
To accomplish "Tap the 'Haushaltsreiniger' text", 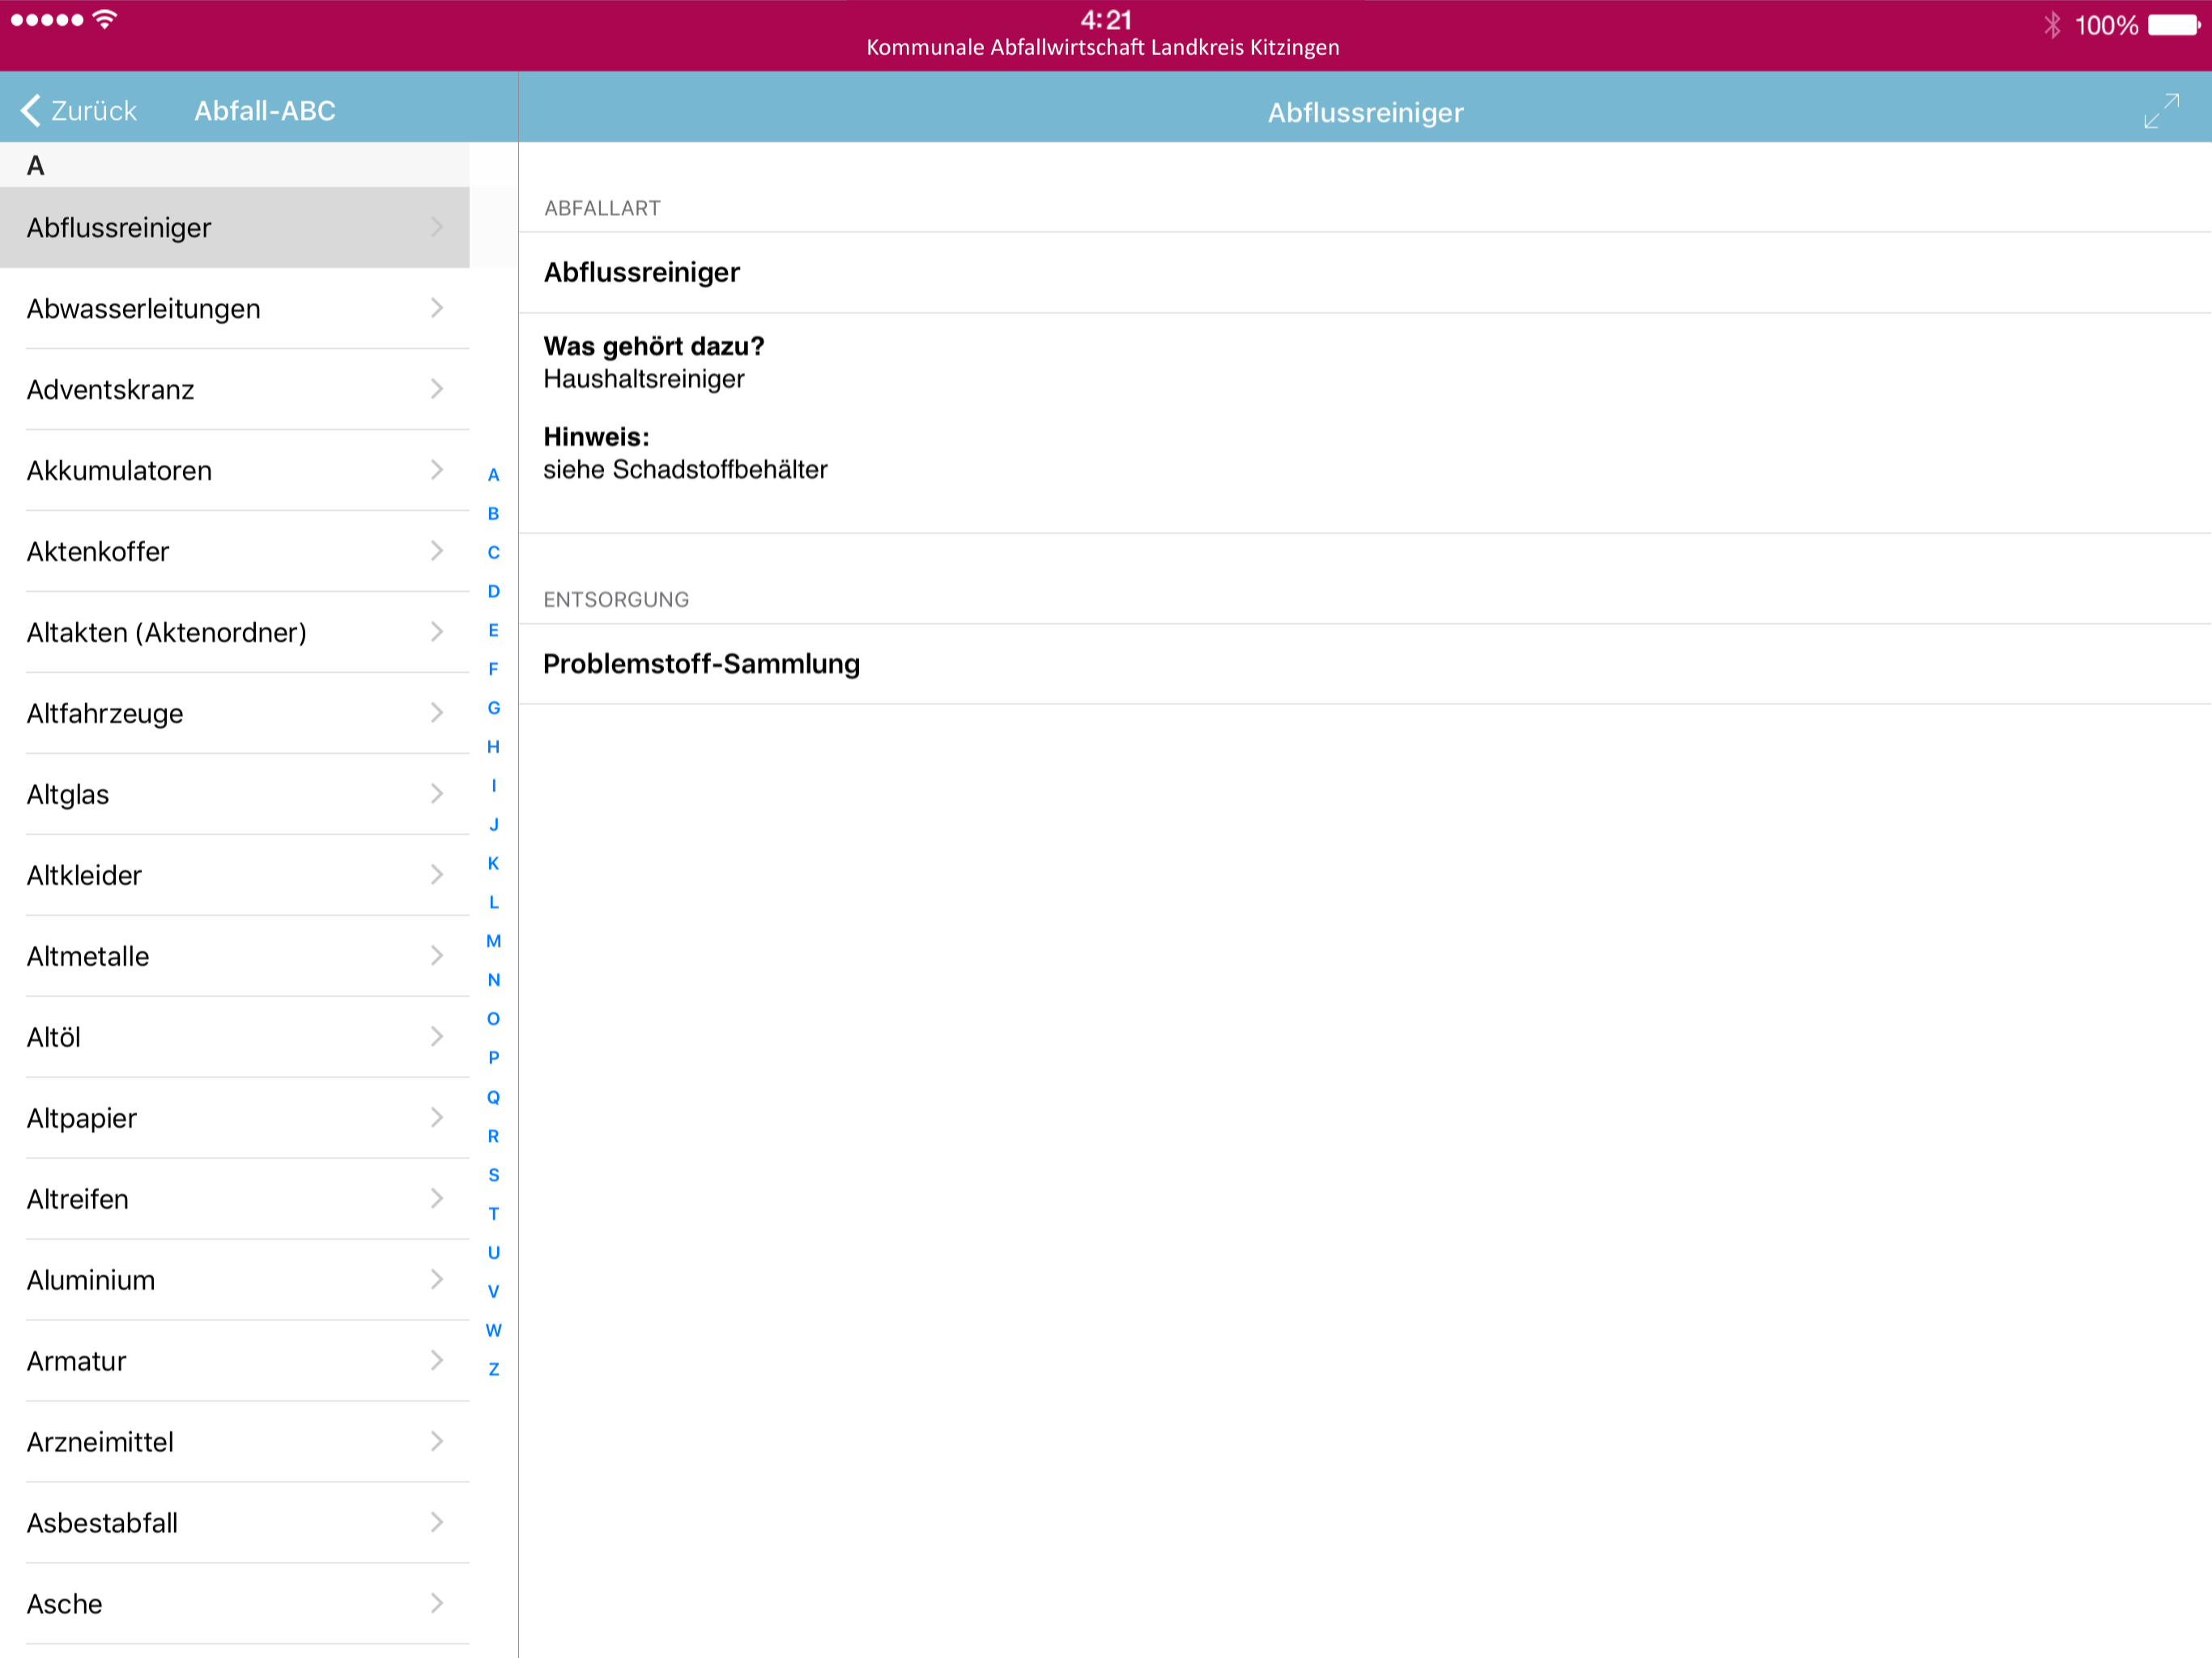I will pyautogui.click(x=644, y=379).
